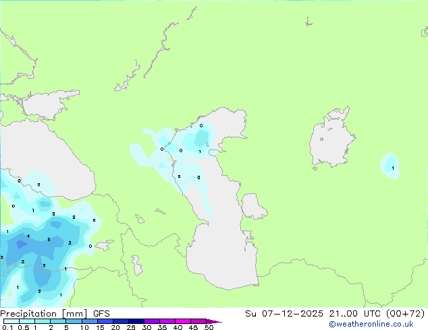
Task: Click the "0.5" legend scale label
Action: click(x=24, y=327)
